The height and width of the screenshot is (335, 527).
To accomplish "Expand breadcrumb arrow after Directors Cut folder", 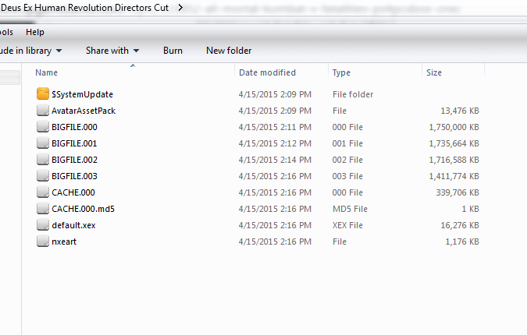I will (181, 8).
